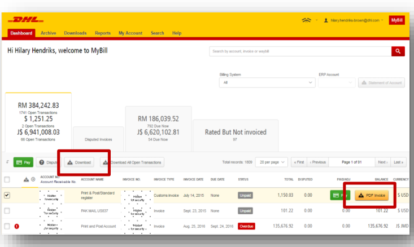
Task: Switch to the Search tab
Action: point(158,33)
